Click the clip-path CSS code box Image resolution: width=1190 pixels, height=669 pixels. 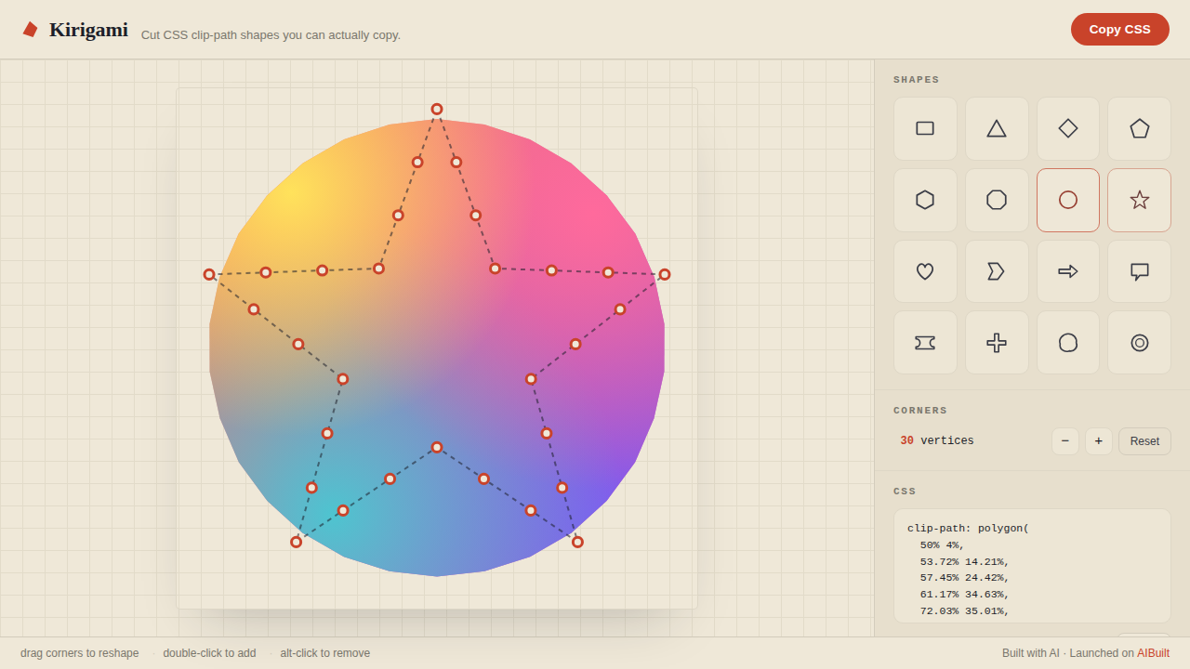tap(1032, 566)
